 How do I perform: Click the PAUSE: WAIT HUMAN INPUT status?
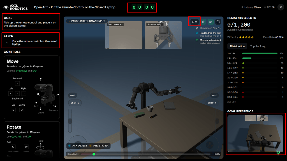click(x=87, y=21)
